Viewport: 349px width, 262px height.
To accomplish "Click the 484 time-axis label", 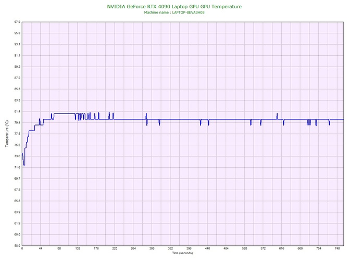I will (x=226, y=248).
